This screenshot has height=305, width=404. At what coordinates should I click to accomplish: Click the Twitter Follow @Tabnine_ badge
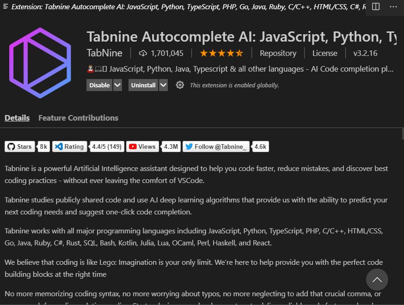pos(216,146)
